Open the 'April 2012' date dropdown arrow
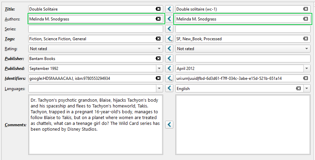Screen dimensions: 315x160 coord(307,69)
